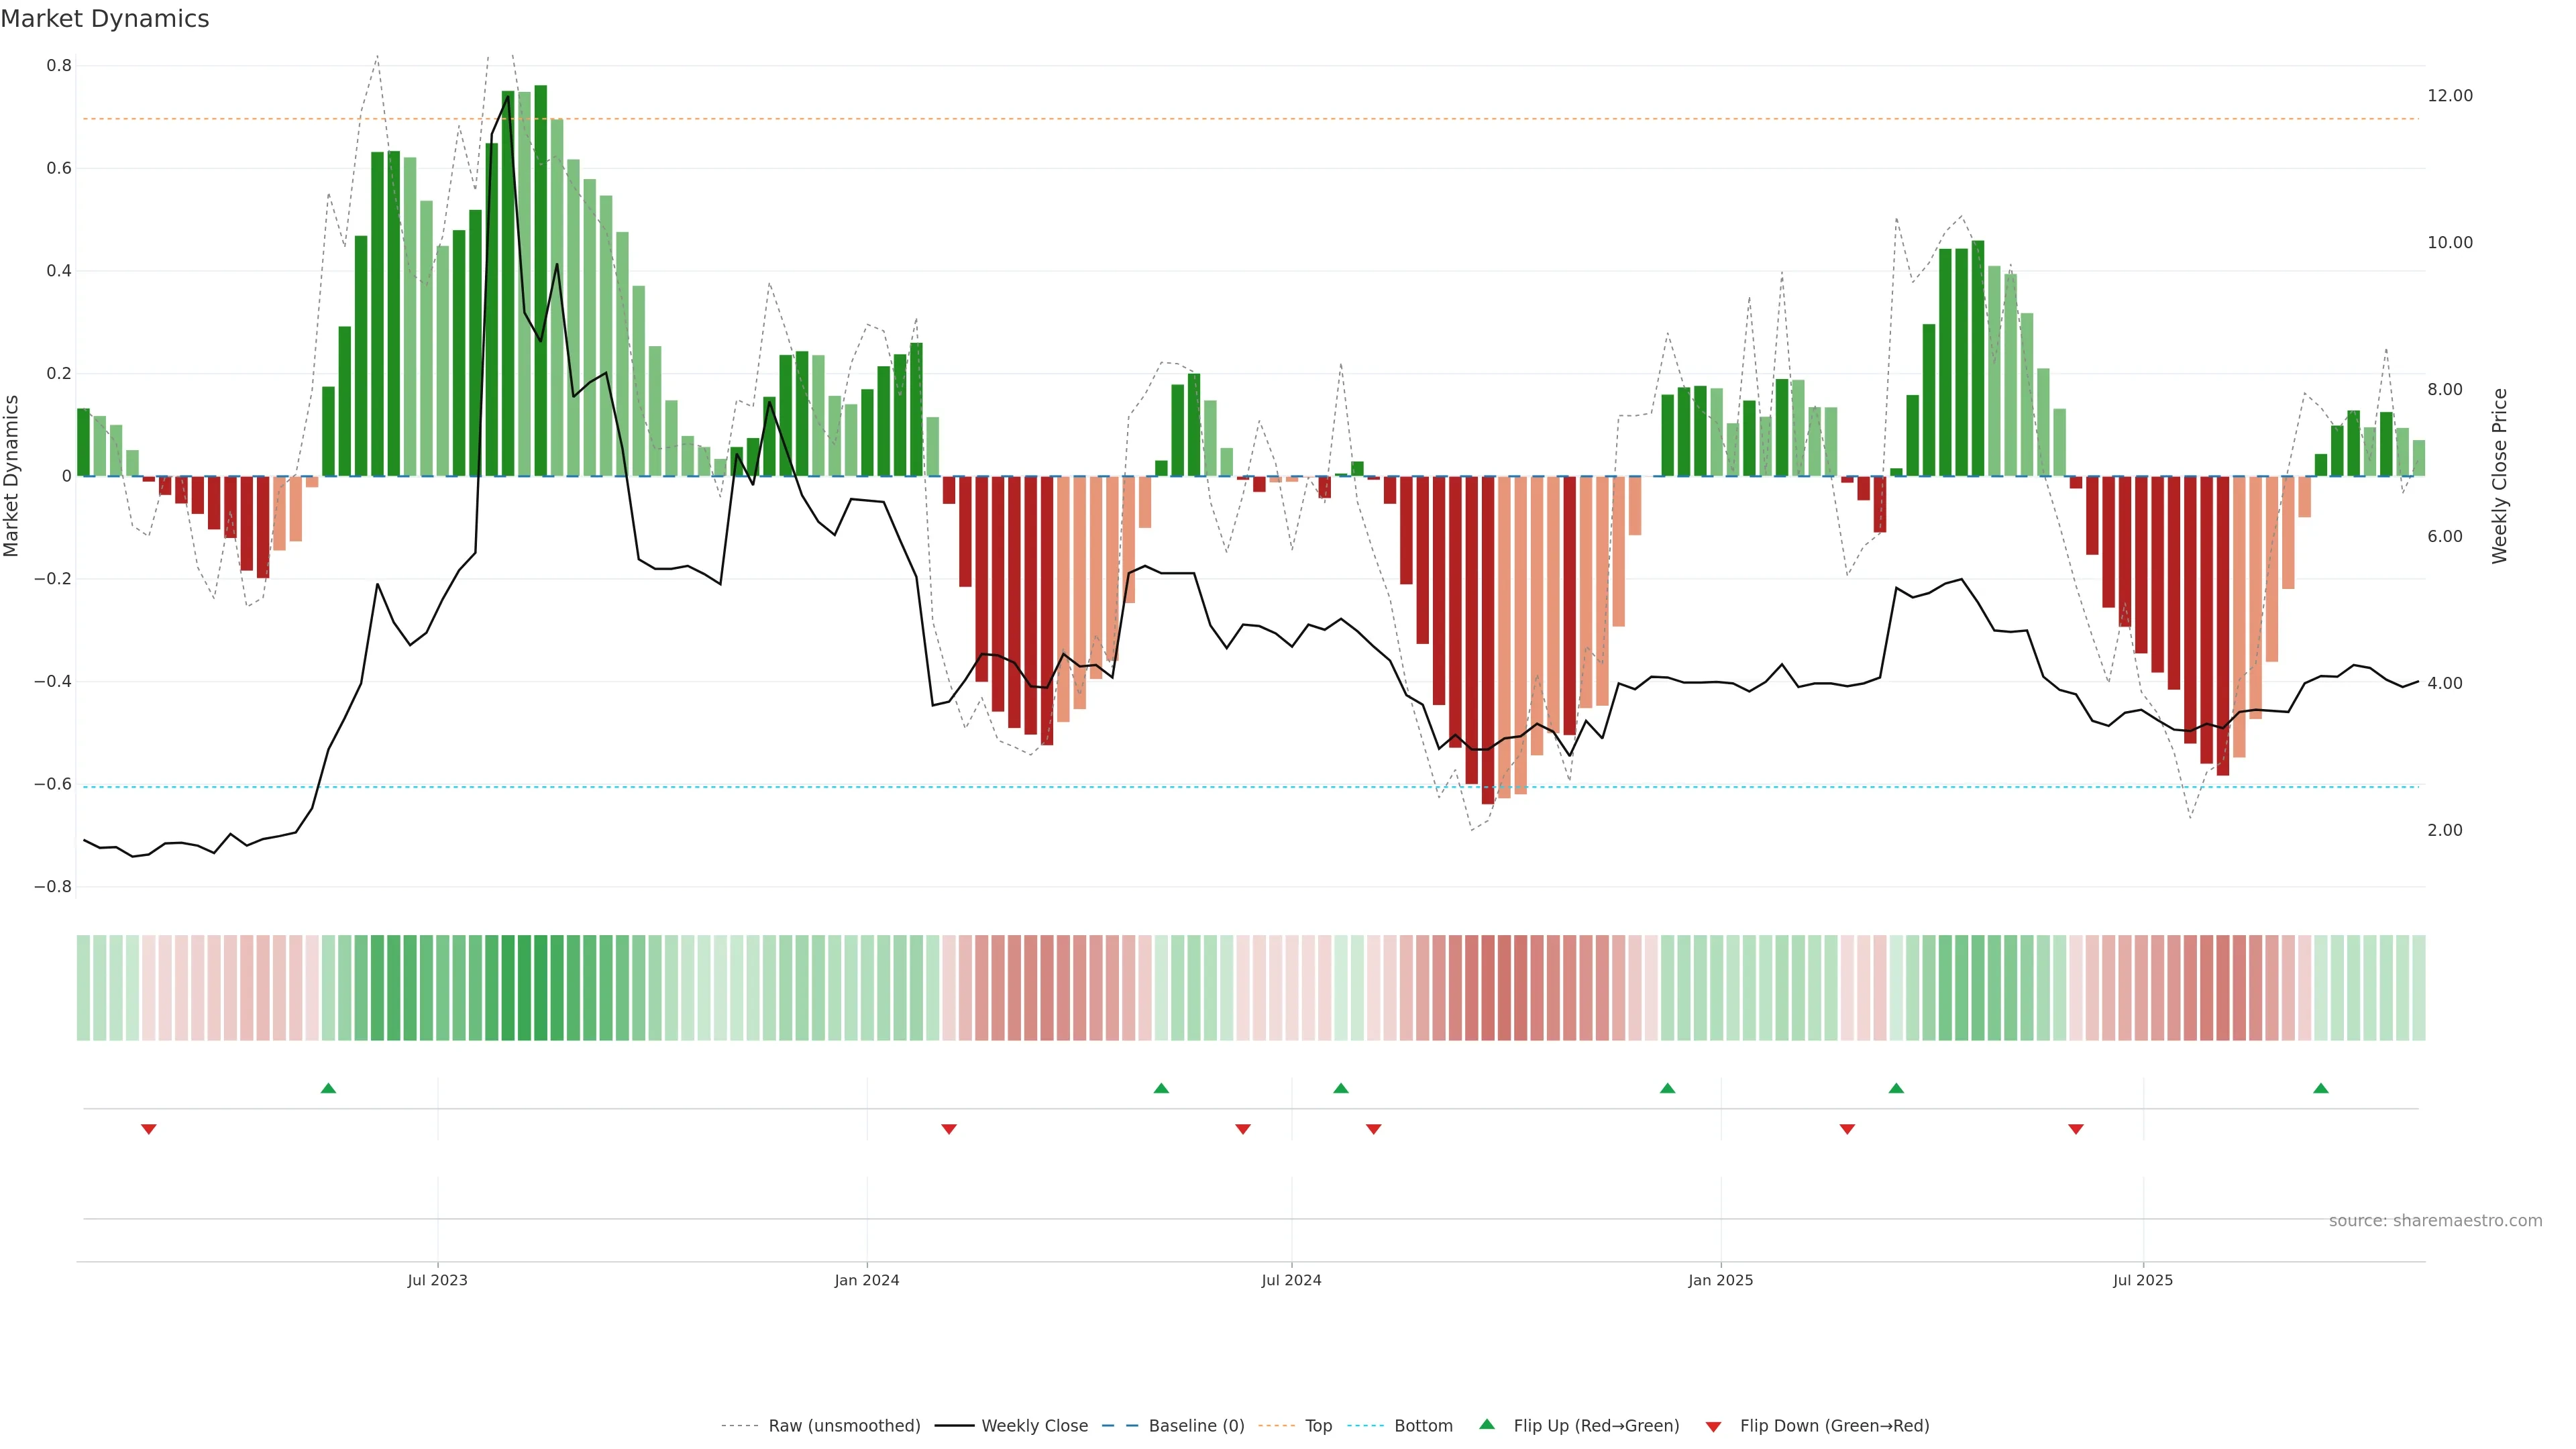Viewport: 2576px width, 1449px height.
Task: Click the green triangle icon in the legend
Action: 1487,1424
